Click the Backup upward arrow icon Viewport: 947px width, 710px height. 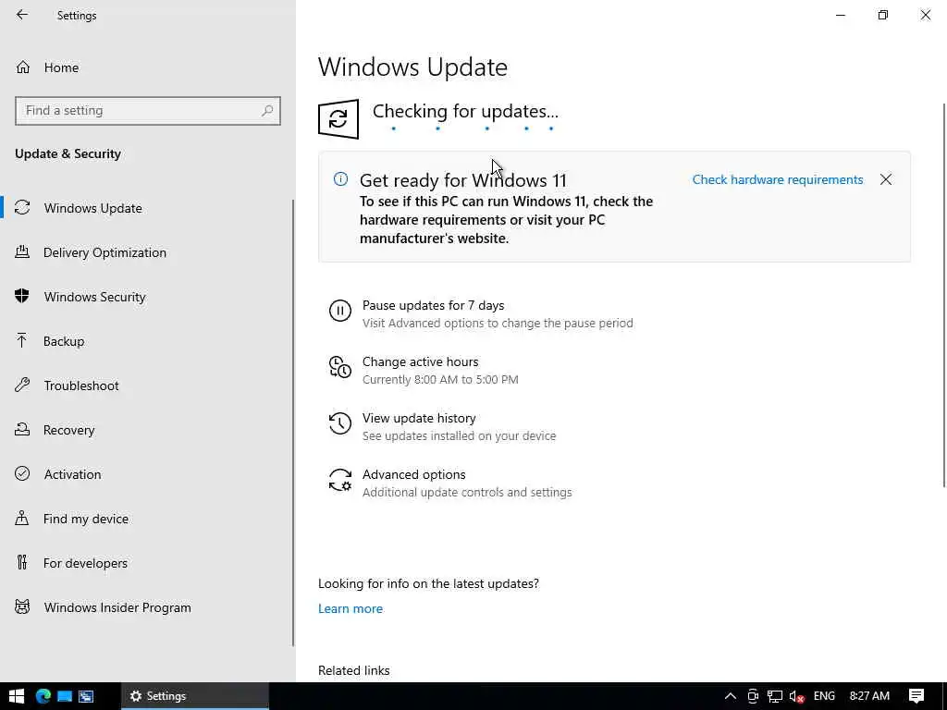coord(22,341)
